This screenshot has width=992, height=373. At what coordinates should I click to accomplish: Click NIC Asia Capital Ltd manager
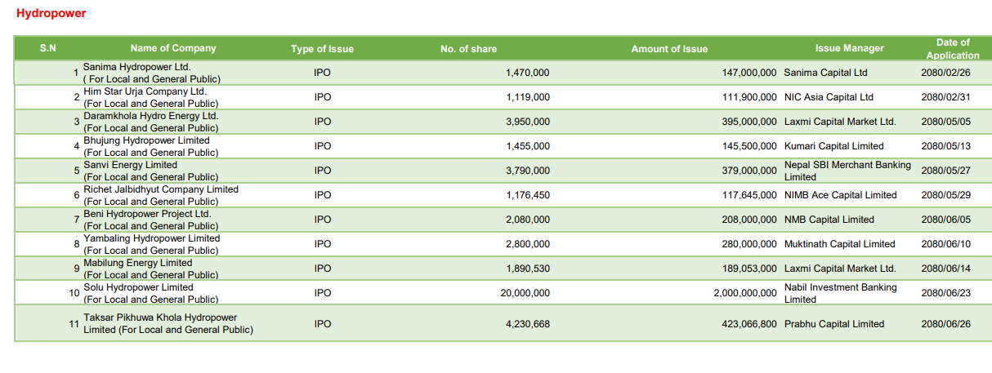[x=829, y=97]
